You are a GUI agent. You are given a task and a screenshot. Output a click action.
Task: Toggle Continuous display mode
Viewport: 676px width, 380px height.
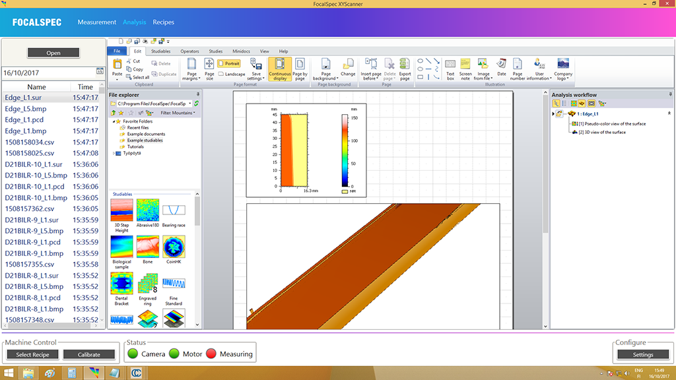point(280,69)
